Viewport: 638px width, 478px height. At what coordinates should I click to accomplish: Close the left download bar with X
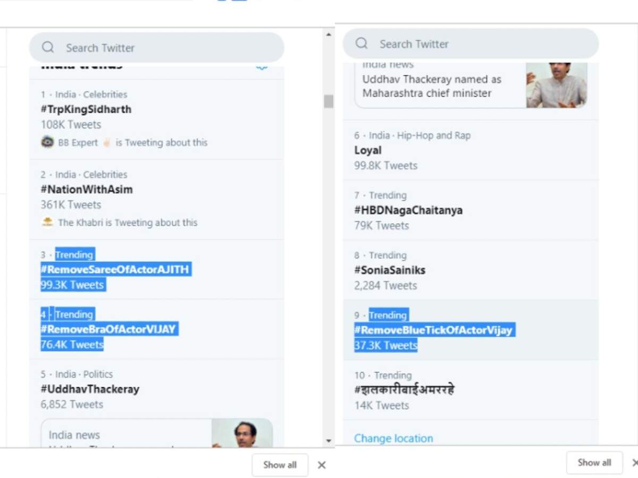pos(322,465)
